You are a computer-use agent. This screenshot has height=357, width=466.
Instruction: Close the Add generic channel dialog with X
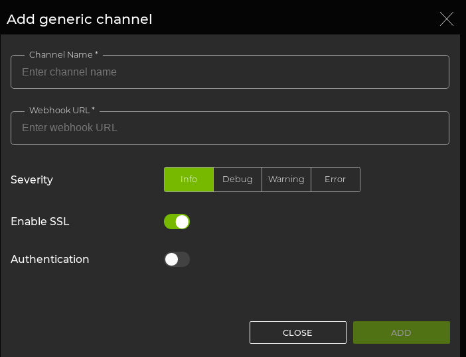point(447,19)
